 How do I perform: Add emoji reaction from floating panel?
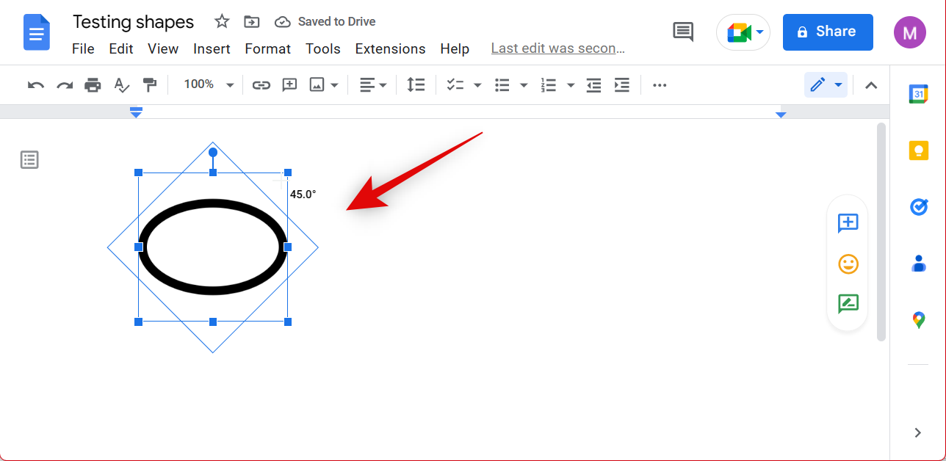click(x=848, y=264)
